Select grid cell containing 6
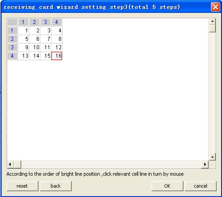The image size is (222, 197). [35, 39]
